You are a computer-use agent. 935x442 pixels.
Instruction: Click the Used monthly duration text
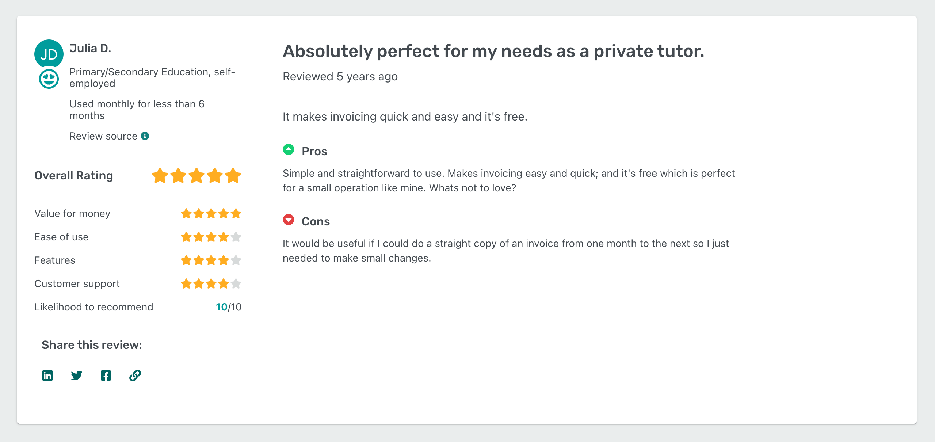click(137, 109)
